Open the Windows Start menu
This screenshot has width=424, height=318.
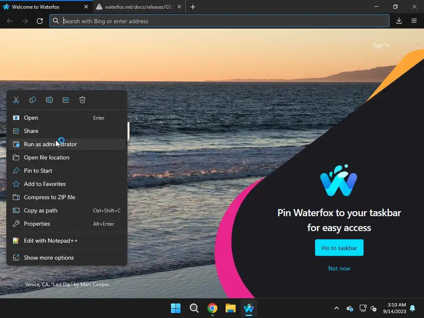coord(176,308)
